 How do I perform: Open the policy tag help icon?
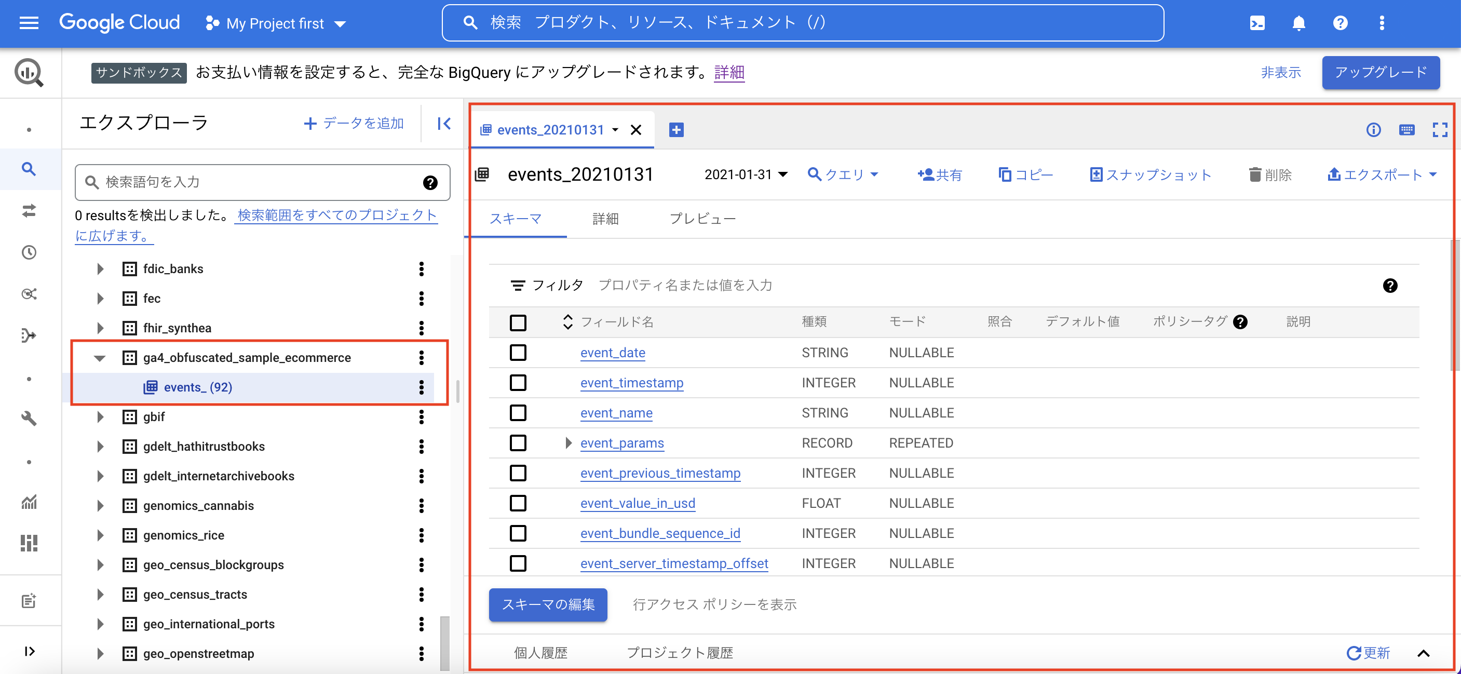tap(1240, 322)
